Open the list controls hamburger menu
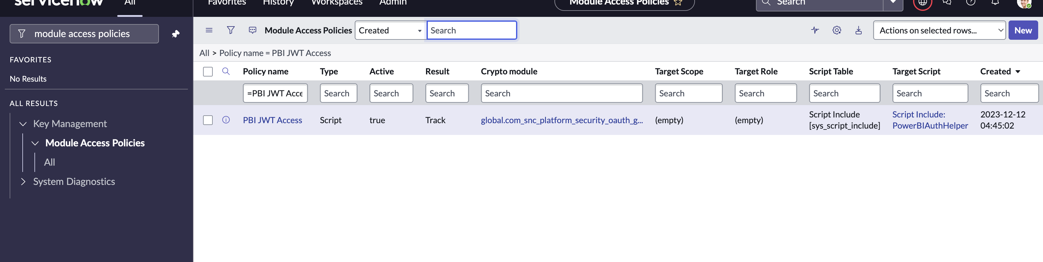1043x262 pixels. click(209, 30)
